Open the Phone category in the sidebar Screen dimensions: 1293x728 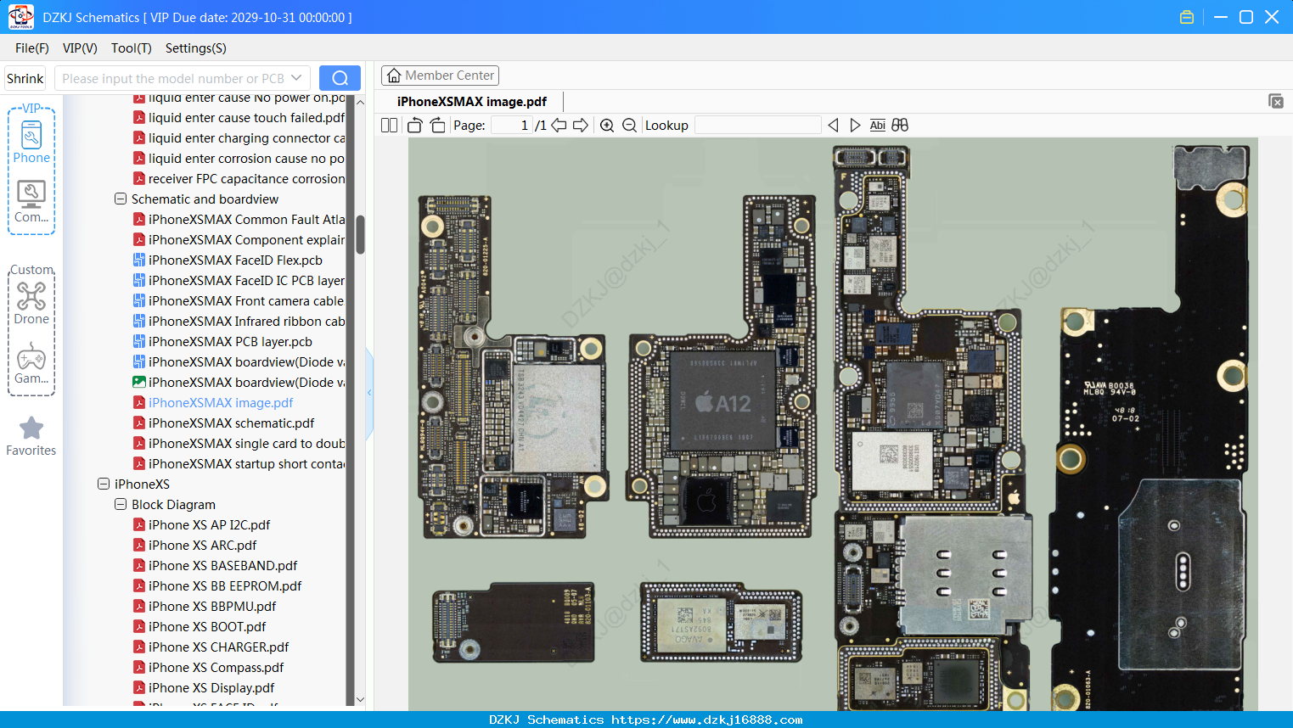coord(31,143)
